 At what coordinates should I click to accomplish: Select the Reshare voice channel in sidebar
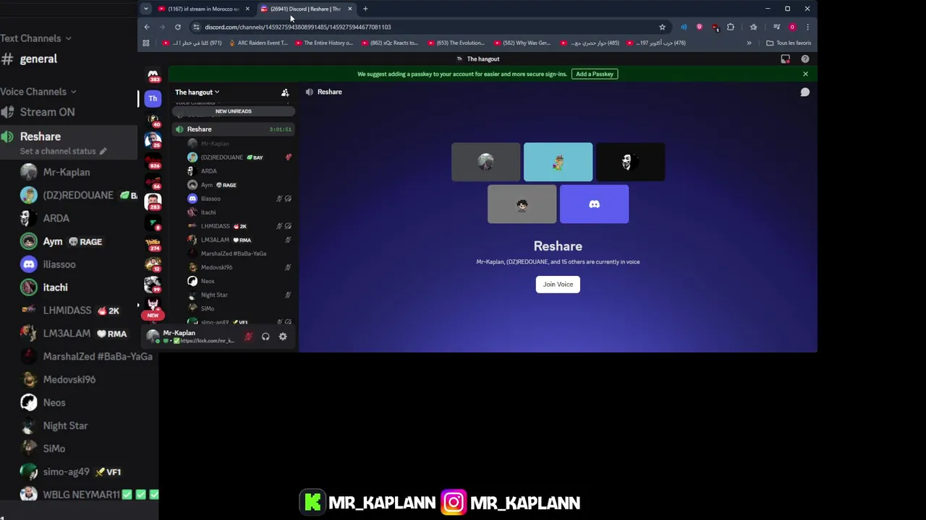(233, 129)
